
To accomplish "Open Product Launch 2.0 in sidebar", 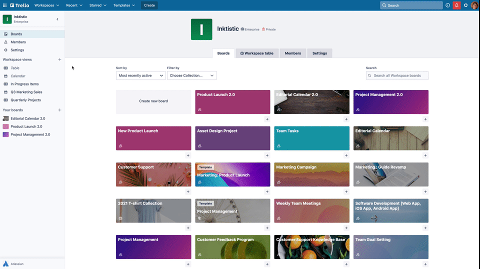I will (x=32, y=126).
